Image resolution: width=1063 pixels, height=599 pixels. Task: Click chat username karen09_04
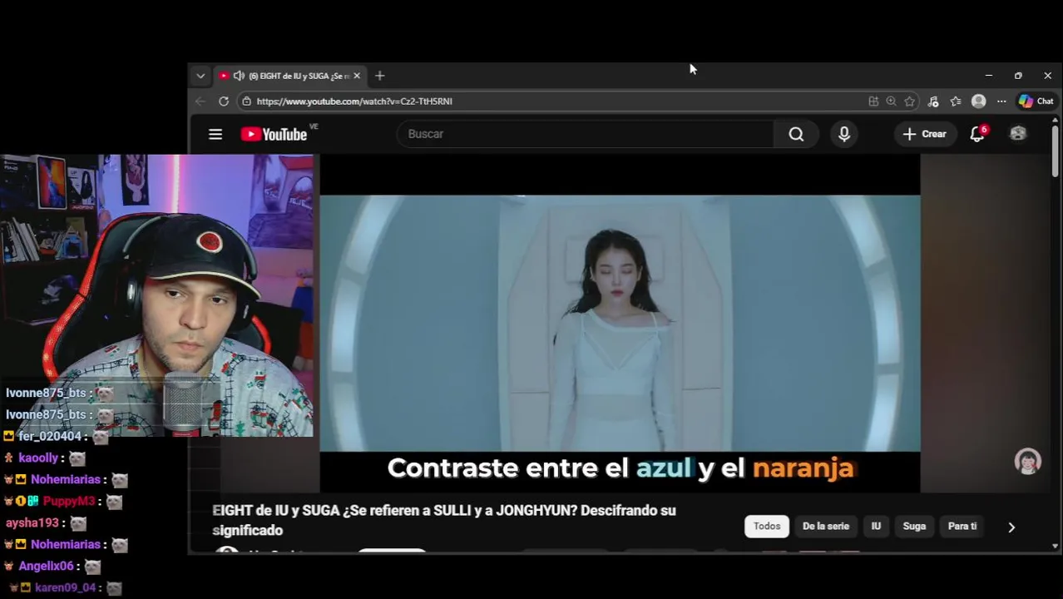point(66,587)
